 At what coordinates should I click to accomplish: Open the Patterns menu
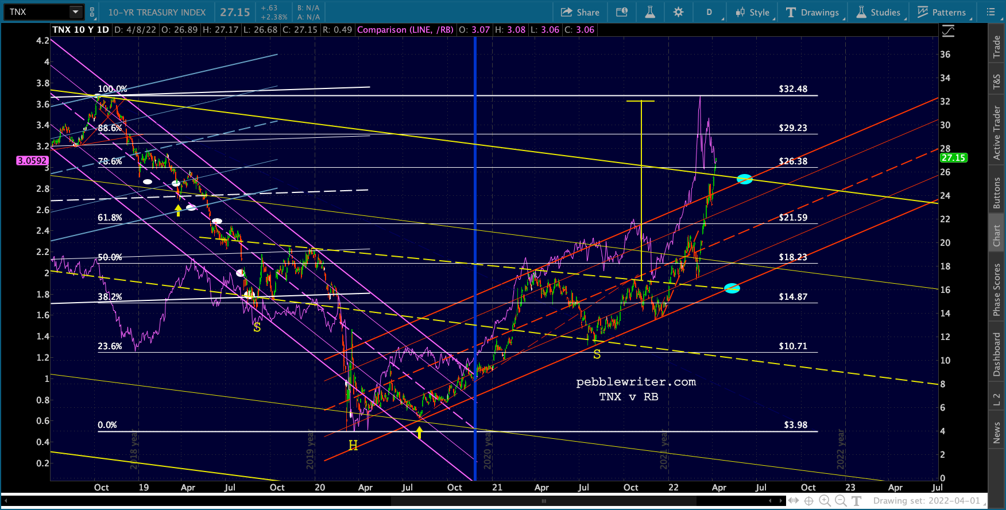coord(942,12)
